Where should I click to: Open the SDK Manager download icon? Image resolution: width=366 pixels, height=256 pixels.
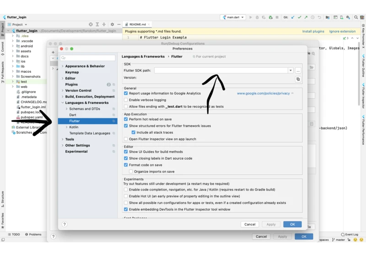(348, 17)
